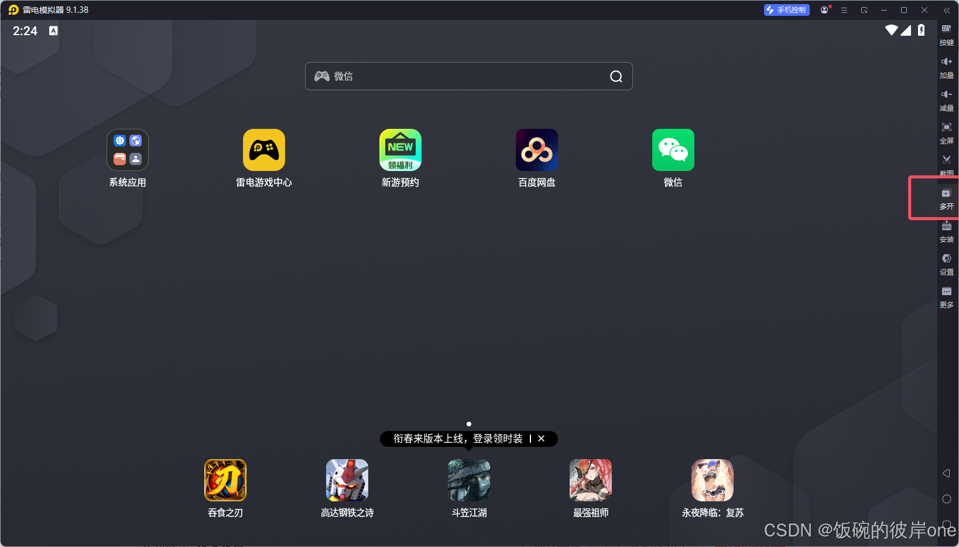Open 永夜降临：复苏 game

click(713, 480)
